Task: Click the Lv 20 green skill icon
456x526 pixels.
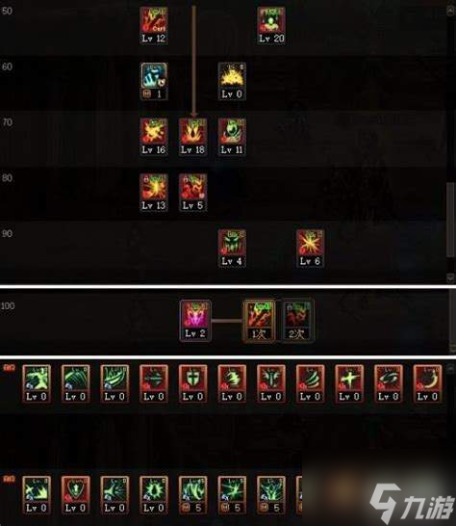Action: point(271,25)
